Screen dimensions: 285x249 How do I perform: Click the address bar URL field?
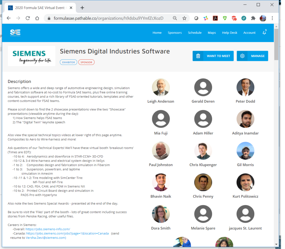[108, 18]
